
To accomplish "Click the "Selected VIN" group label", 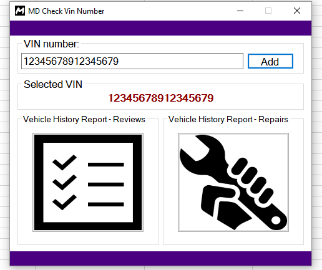I will click(53, 84).
